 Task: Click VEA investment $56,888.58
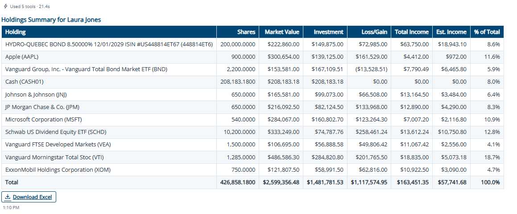(x=329, y=145)
